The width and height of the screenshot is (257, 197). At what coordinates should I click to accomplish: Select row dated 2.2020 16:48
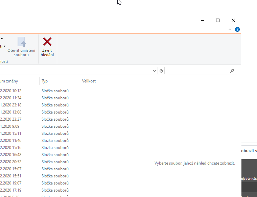(x=53, y=155)
